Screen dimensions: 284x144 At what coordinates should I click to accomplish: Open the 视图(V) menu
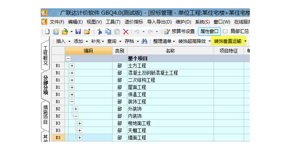point(94,22)
